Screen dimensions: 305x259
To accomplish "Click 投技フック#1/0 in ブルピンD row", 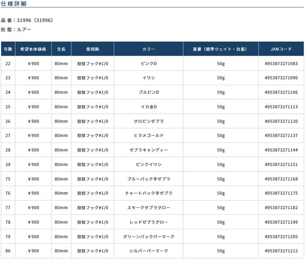I will tap(92, 92).
